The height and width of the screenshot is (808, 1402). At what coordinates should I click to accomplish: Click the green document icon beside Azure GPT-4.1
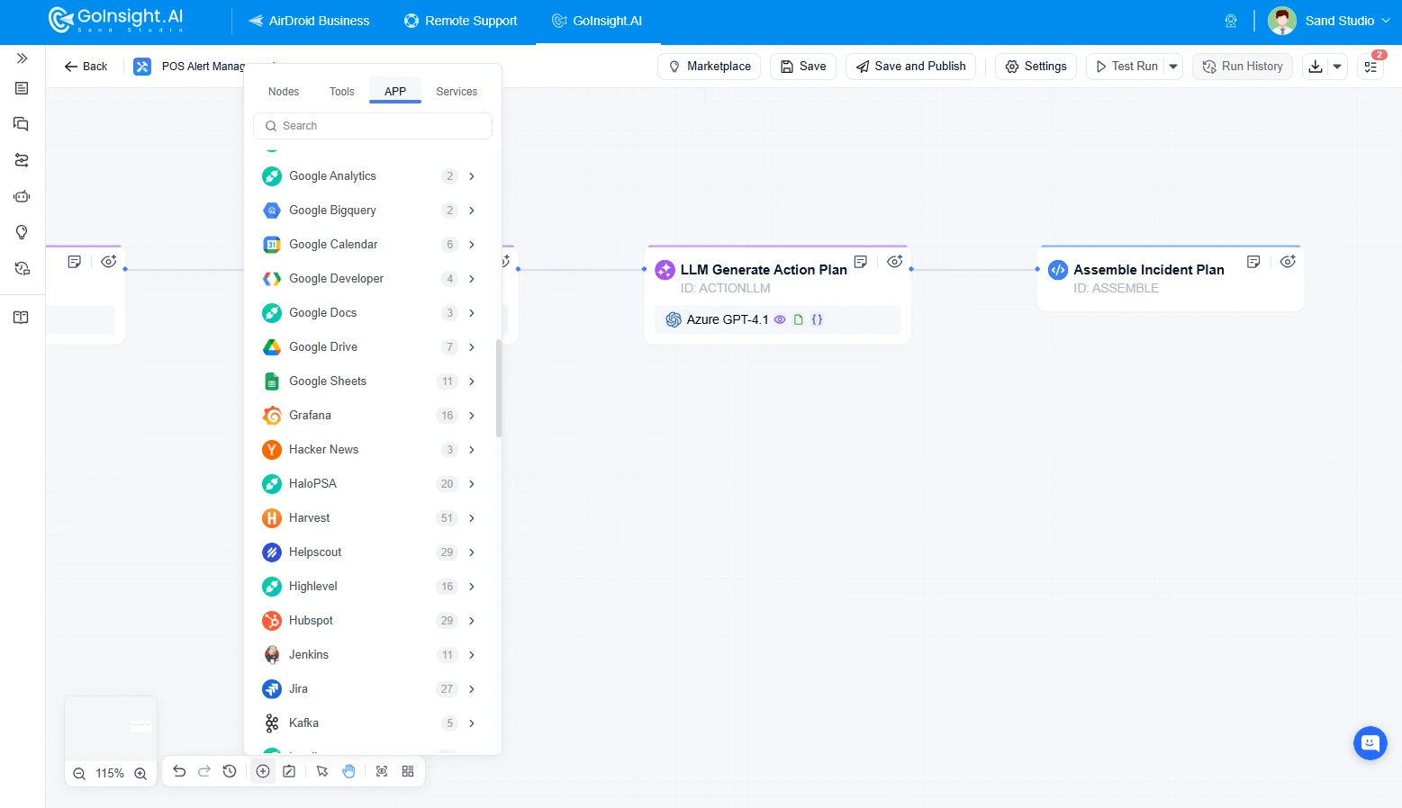point(798,319)
